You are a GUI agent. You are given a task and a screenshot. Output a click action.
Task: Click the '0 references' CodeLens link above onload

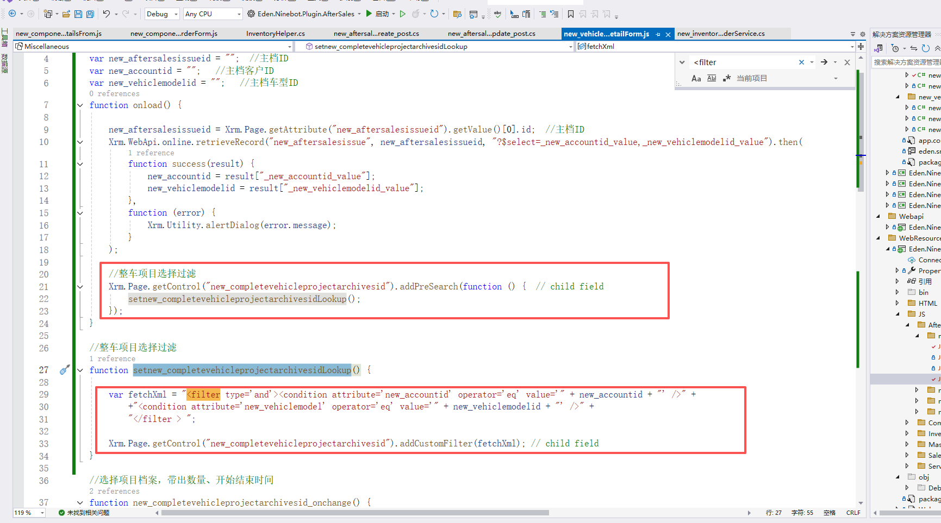pyautogui.click(x=114, y=94)
